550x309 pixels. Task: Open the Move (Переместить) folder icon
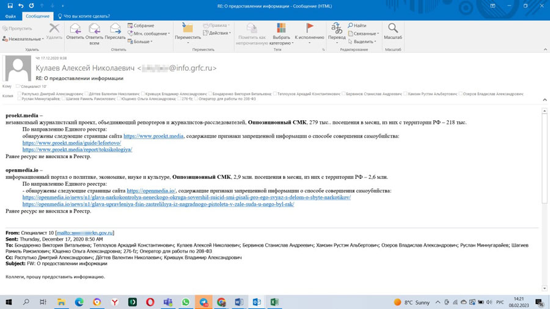coord(187,32)
